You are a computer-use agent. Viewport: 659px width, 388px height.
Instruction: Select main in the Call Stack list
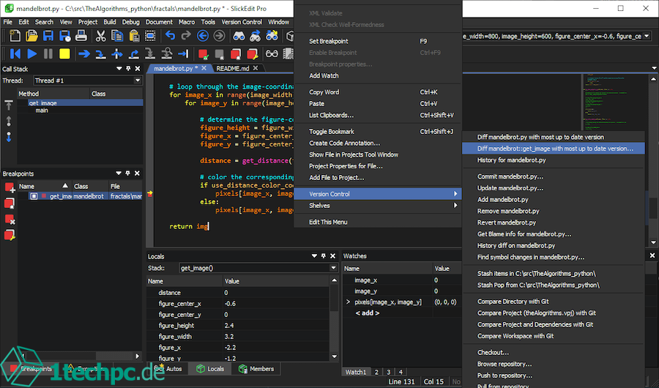point(42,111)
